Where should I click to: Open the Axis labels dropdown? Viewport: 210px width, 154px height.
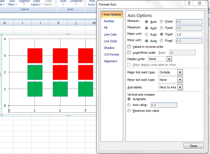tap(180, 87)
